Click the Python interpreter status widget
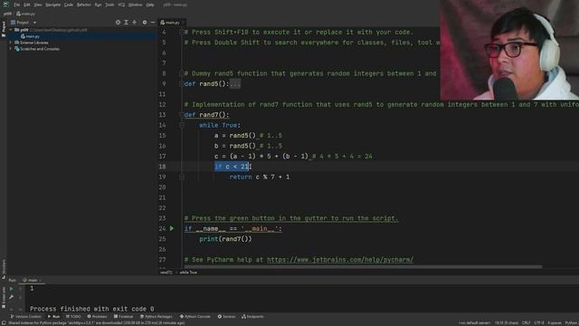 click(571, 323)
